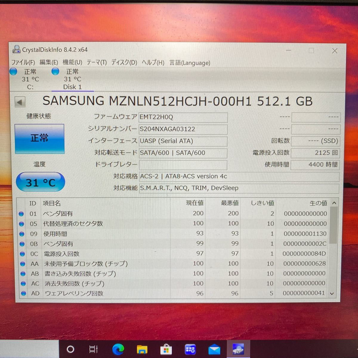Click the 生の値 column header
This screenshot has height=358, width=358.
coord(318,203)
